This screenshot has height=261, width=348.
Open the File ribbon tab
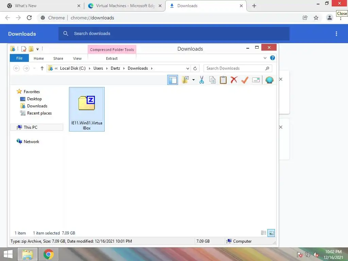19,58
